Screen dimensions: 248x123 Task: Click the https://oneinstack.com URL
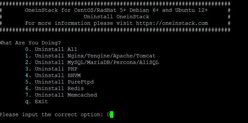coord(172,23)
